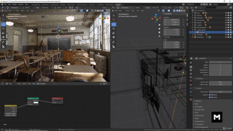This screenshot has height=131, width=233.
Task: Pause viewport render preview button
Action: (x=108, y=11)
